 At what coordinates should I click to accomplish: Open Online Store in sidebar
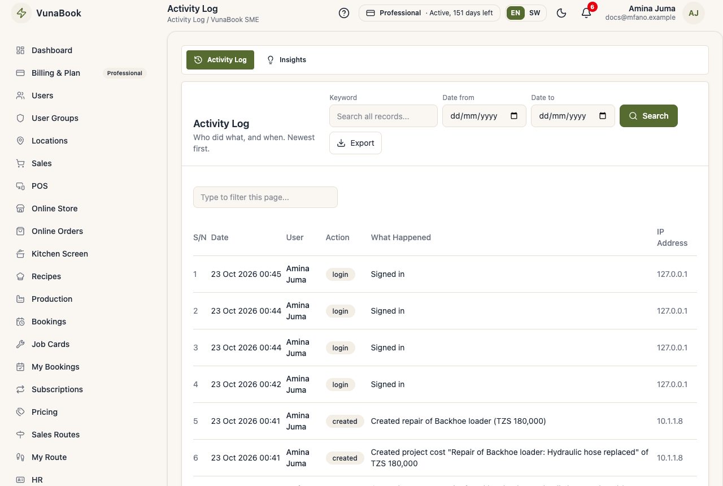pos(84,209)
